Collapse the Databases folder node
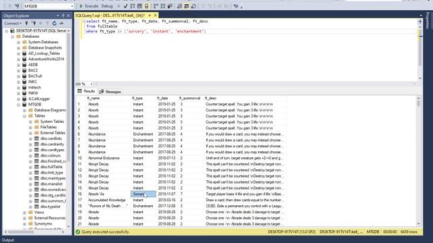 (x=13, y=36)
